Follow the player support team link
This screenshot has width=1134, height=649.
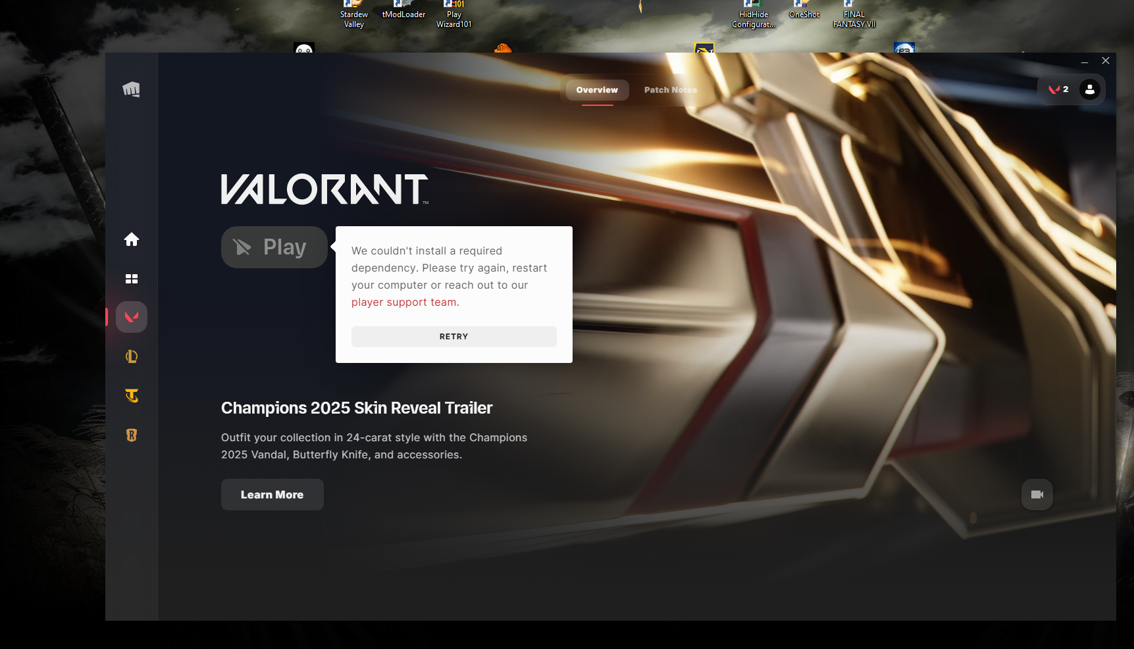[404, 302]
